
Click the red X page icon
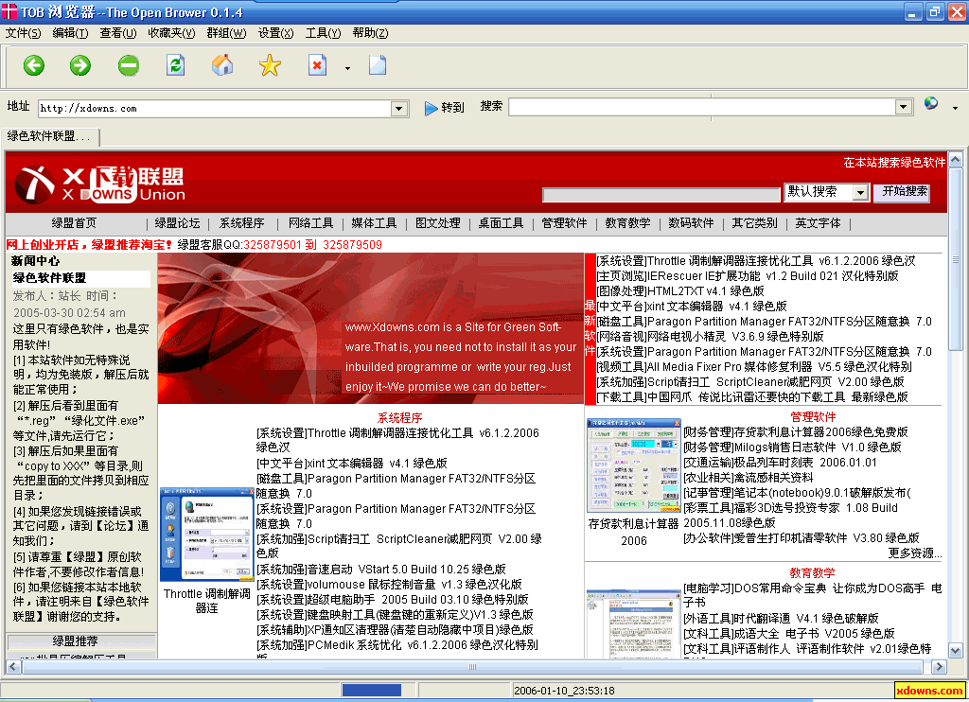(x=317, y=65)
